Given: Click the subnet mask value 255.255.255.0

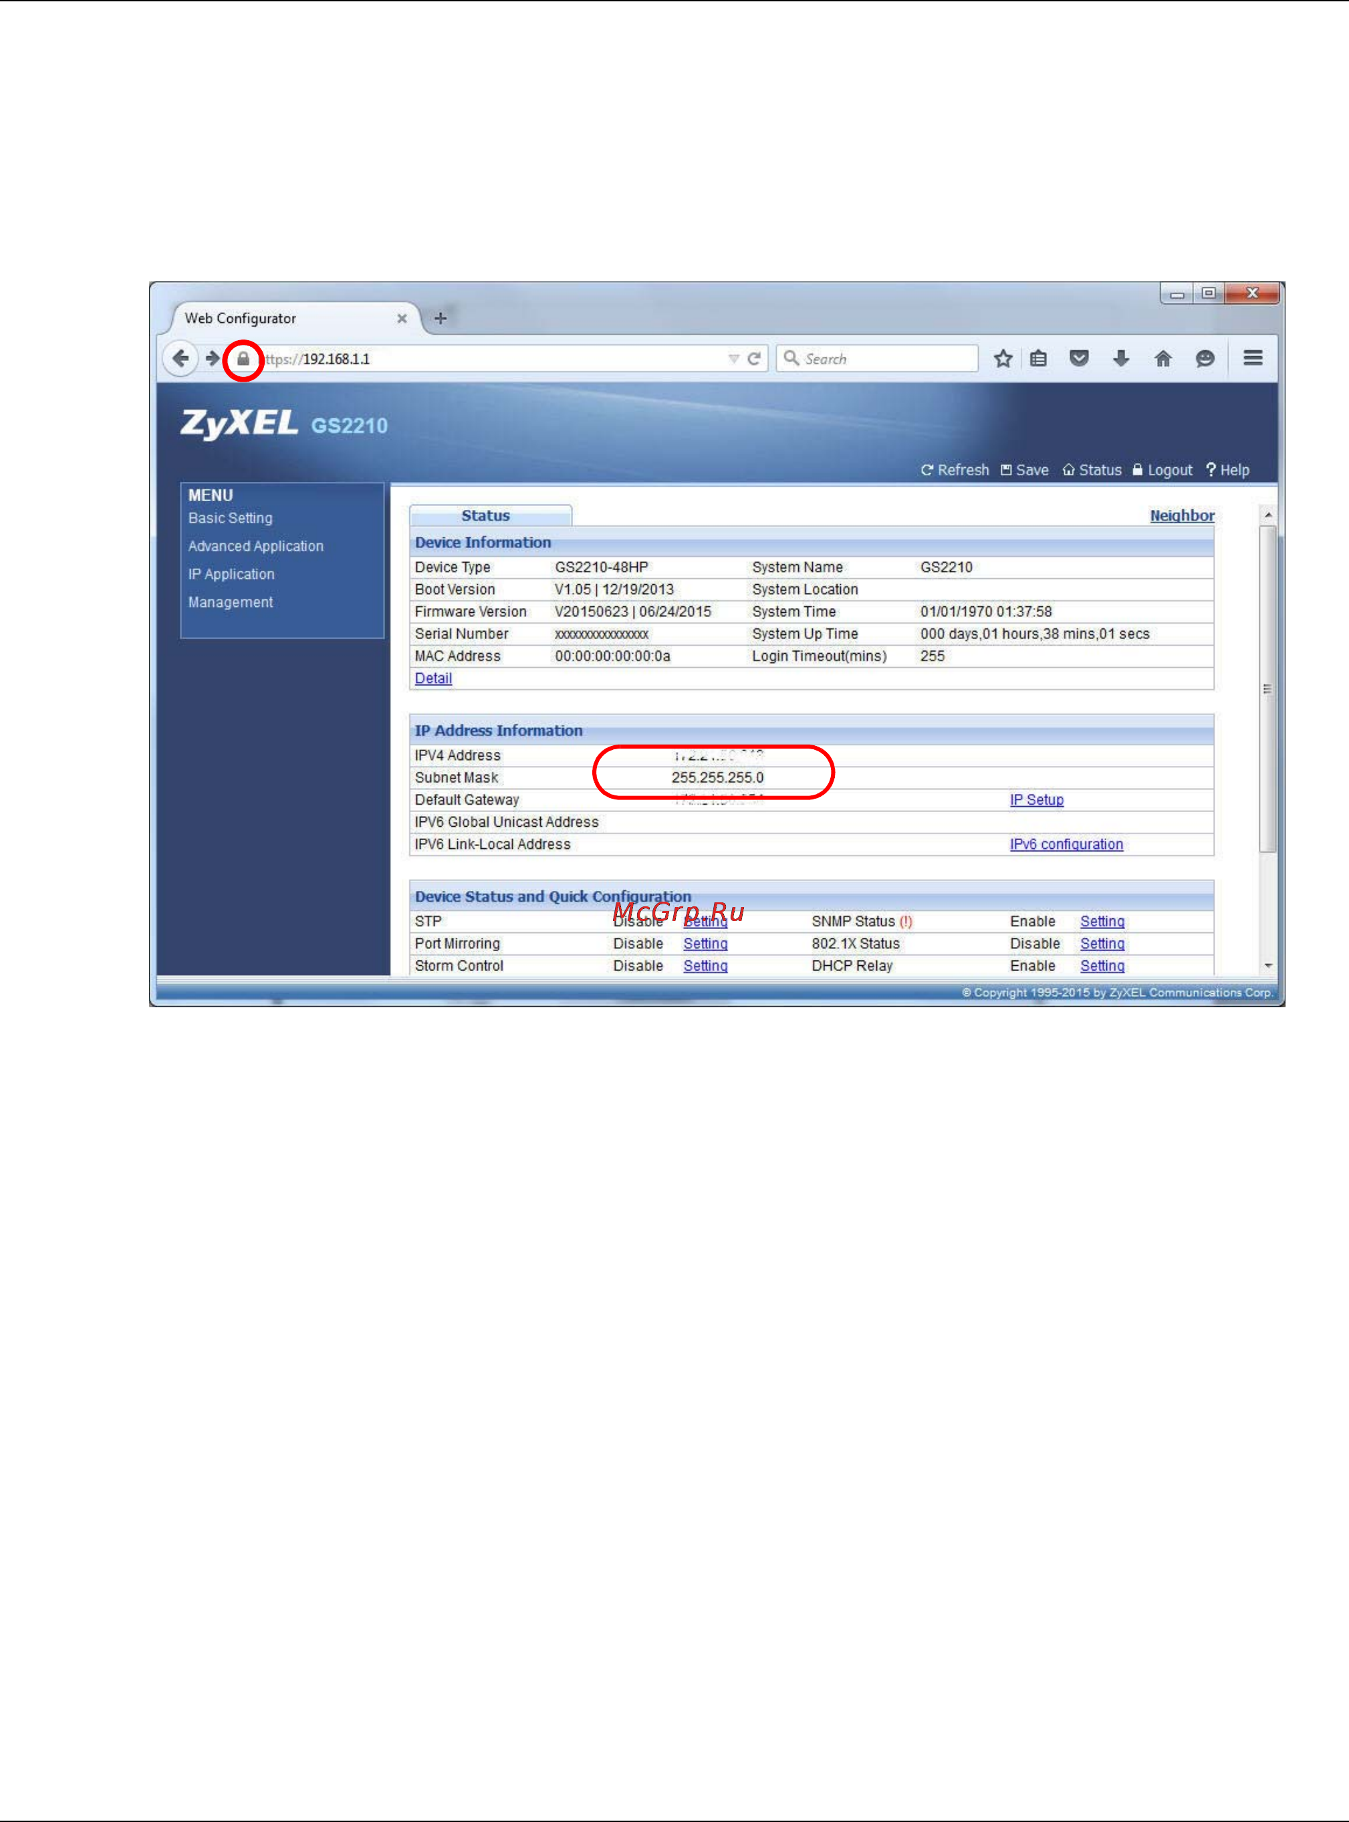Looking at the screenshot, I should 717,778.
